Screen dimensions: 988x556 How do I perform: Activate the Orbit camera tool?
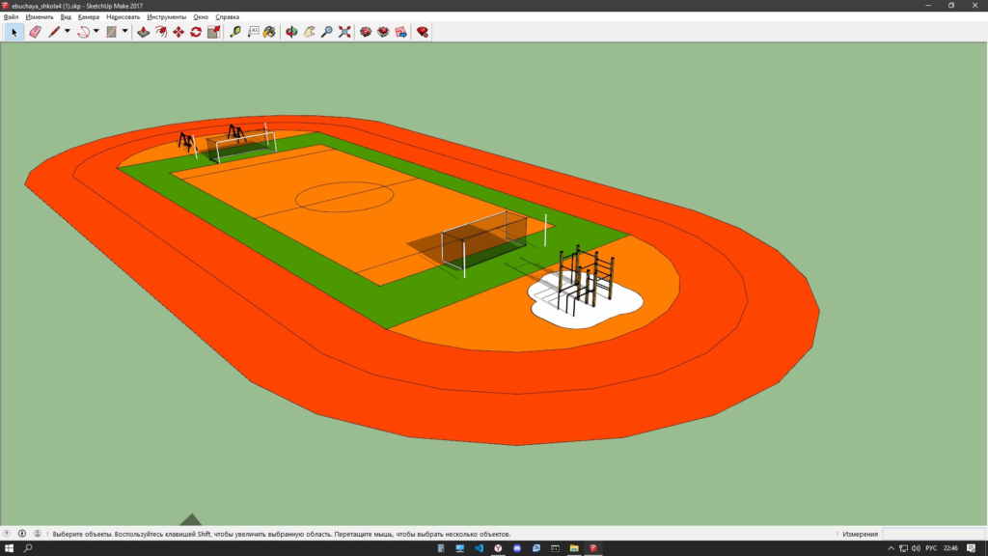(x=291, y=32)
